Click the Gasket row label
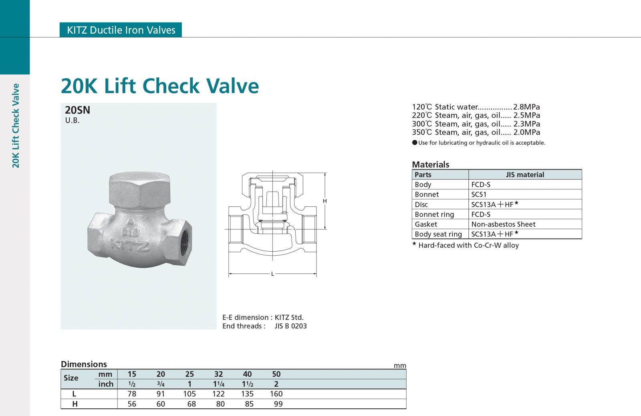The image size is (641, 416). point(426,224)
